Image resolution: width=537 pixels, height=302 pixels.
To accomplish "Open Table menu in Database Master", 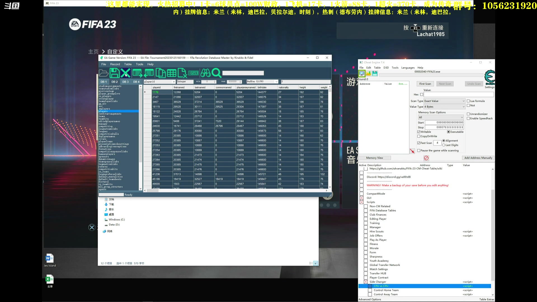I will (x=128, y=64).
